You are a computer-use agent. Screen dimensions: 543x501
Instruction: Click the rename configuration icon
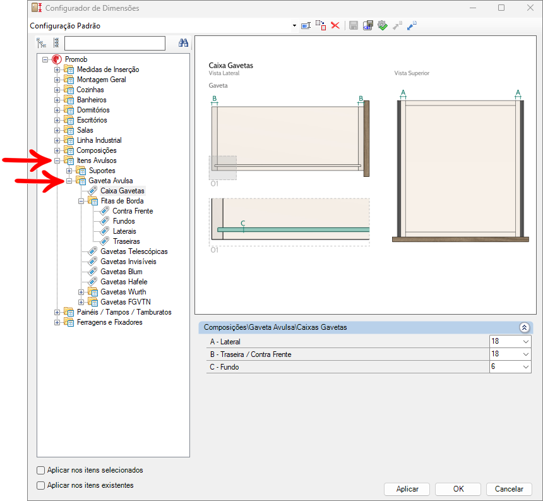tap(306, 26)
